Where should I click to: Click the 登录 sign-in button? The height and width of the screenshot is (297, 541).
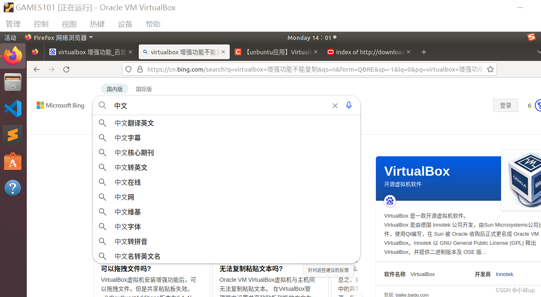506,106
